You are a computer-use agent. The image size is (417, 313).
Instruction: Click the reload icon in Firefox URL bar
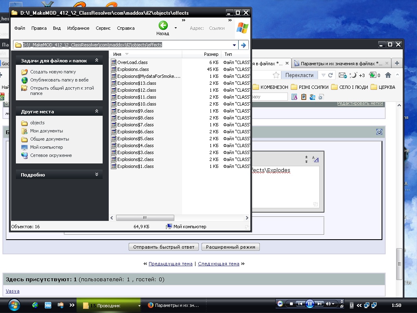[331, 75]
